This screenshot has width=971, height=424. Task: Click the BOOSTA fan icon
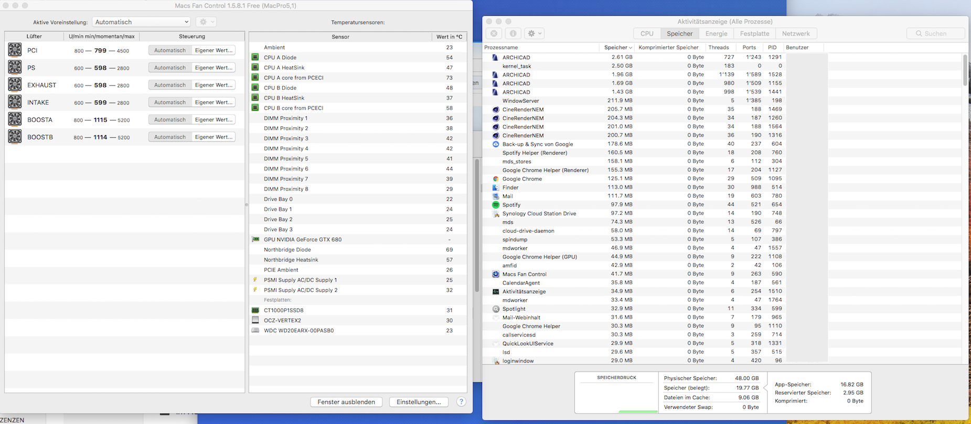click(x=15, y=119)
